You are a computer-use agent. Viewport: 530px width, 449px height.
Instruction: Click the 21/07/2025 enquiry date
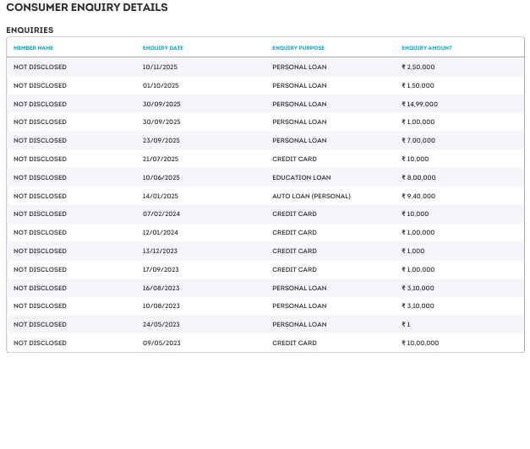click(x=161, y=159)
